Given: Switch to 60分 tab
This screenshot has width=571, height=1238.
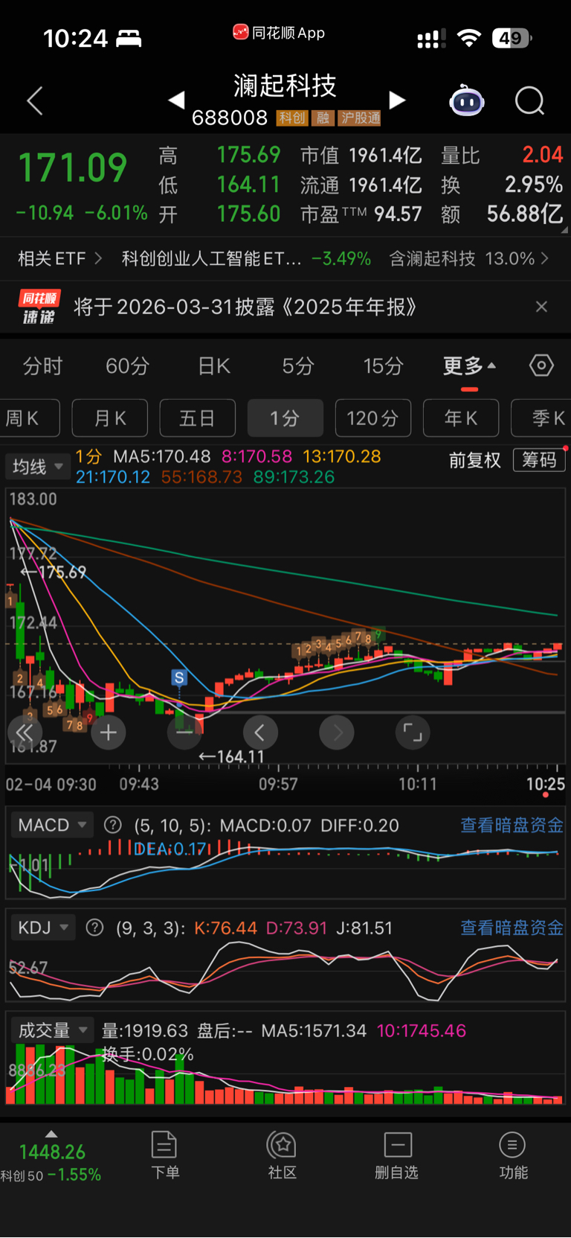Looking at the screenshot, I should pyautogui.click(x=127, y=366).
